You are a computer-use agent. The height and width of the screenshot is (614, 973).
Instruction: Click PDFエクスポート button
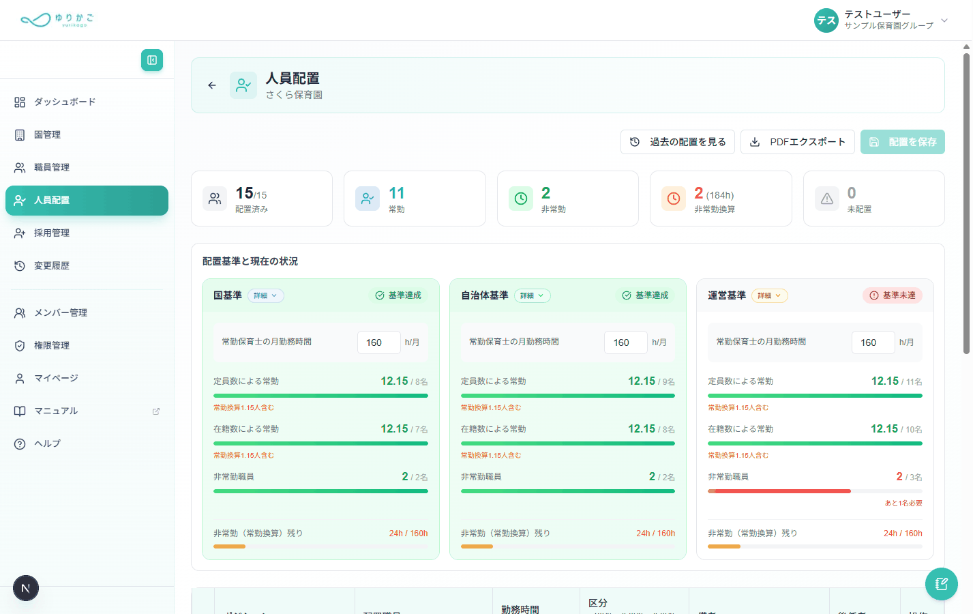click(x=798, y=142)
